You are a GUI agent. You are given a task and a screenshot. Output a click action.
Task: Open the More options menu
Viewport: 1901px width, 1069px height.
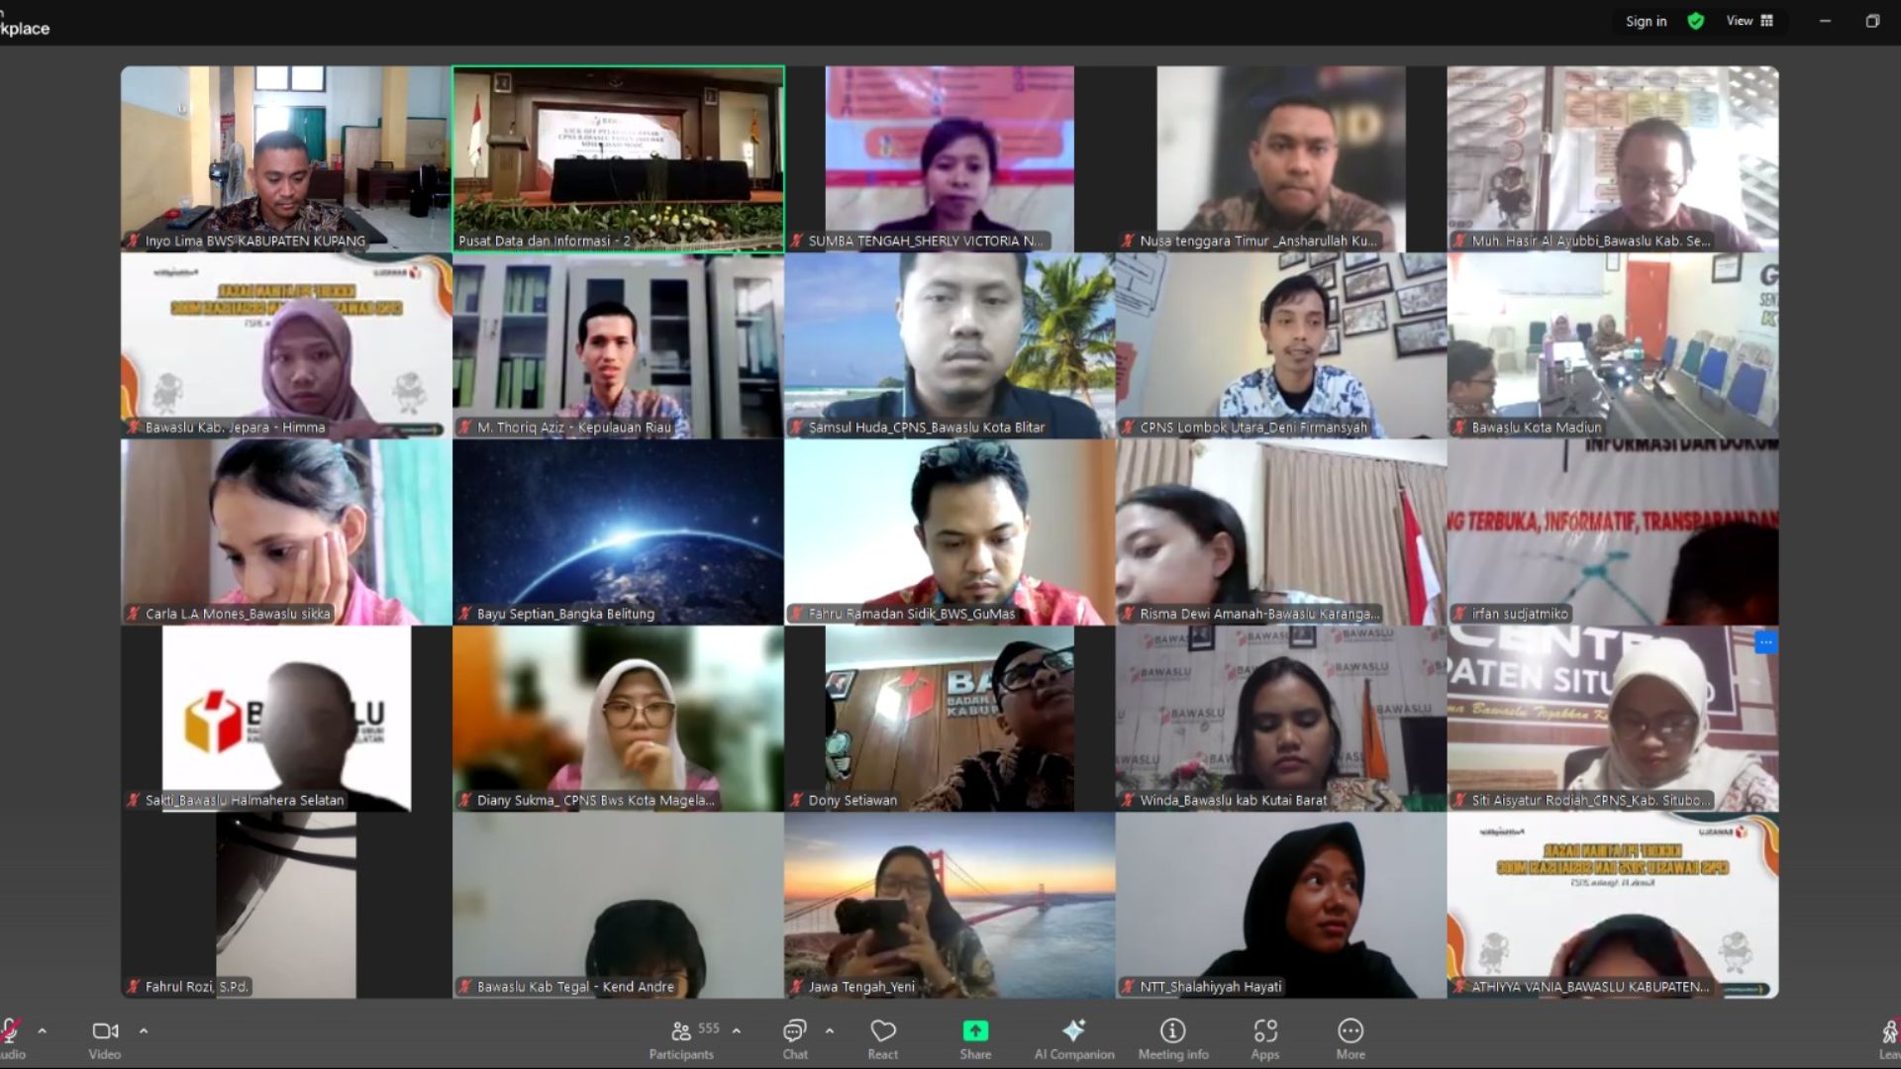1351,1039
